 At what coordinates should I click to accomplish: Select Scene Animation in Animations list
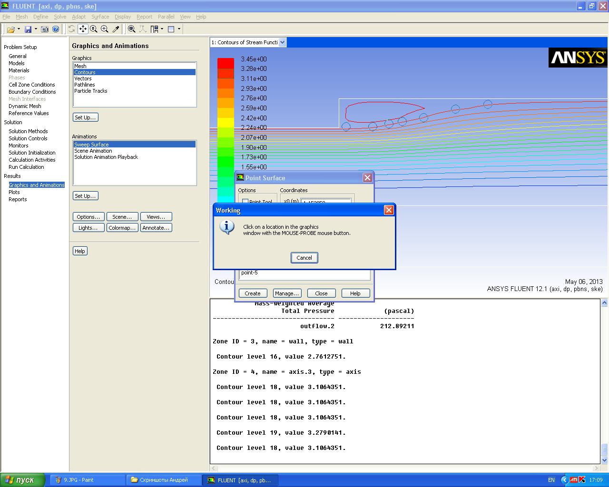(x=134, y=151)
